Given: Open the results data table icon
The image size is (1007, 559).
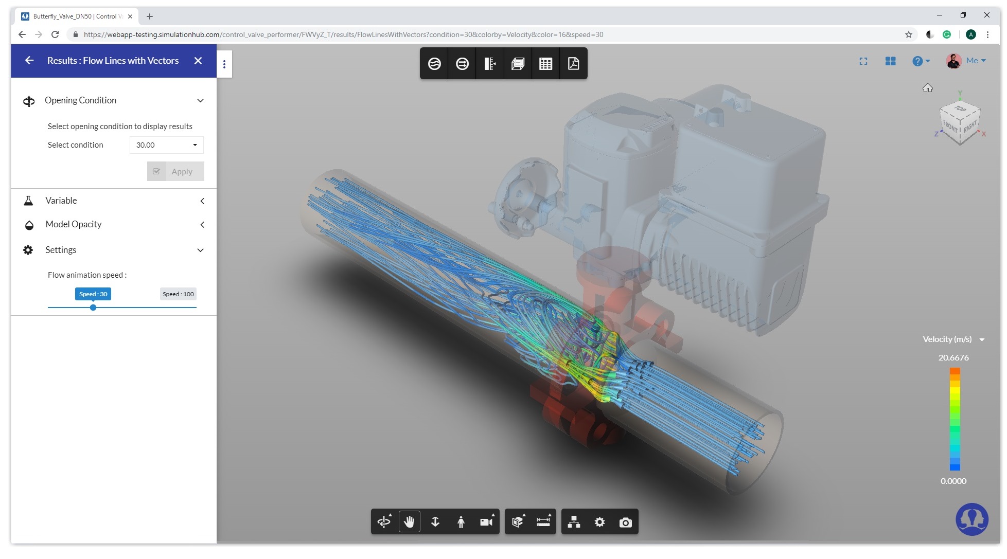Looking at the screenshot, I should pos(545,64).
